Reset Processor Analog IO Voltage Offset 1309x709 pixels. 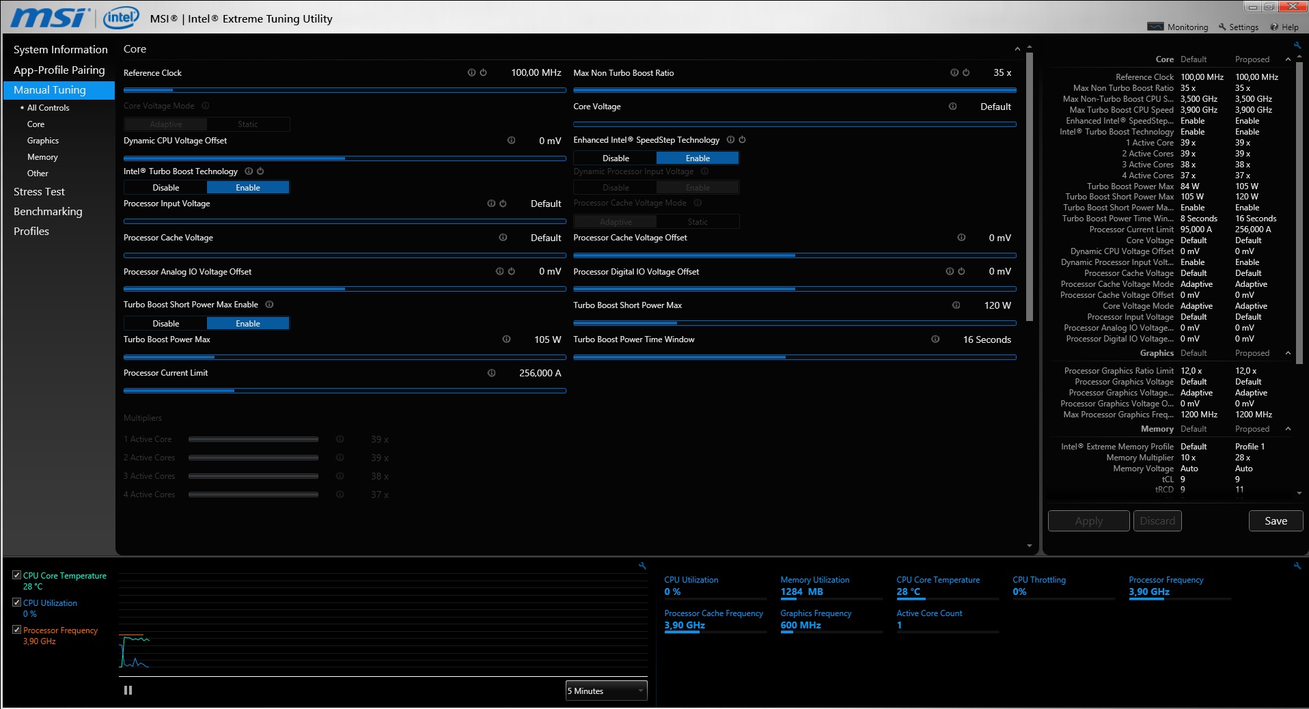click(511, 271)
